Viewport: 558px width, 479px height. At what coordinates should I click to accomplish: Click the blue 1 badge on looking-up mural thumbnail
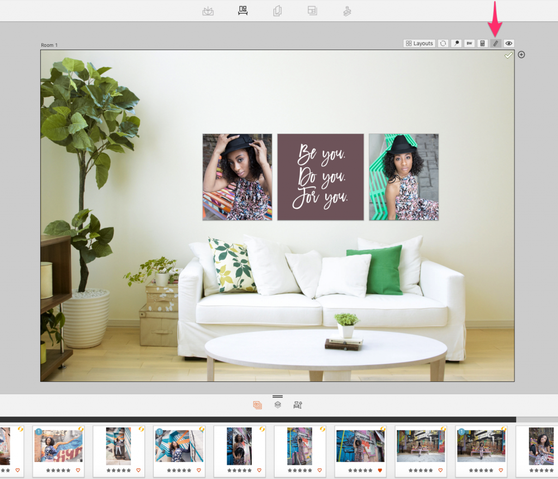pos(159,432)
